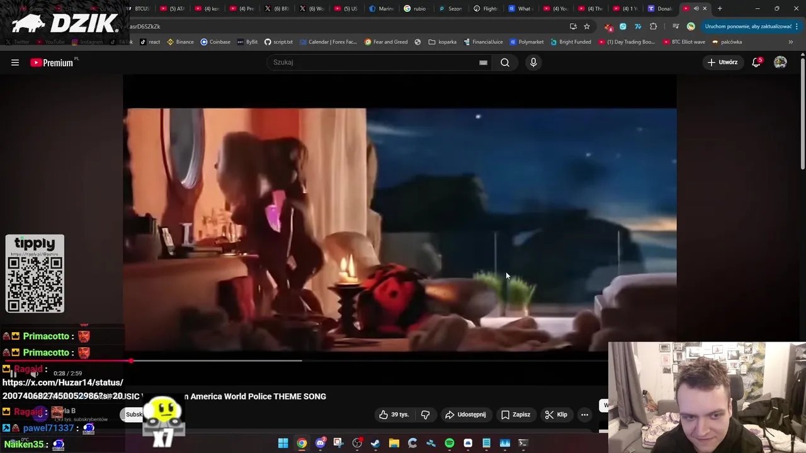
Task: Focus the Szukaj search field
Action: (x=375, y=62)
